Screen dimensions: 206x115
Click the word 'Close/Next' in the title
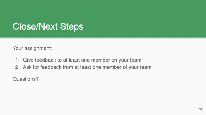[x=35, y=26]
